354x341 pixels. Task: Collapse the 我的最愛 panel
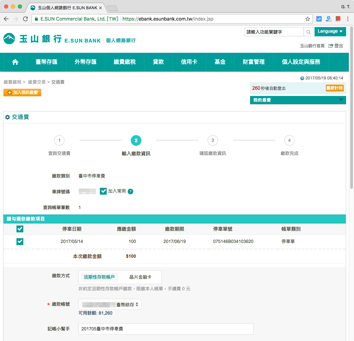click(x=341, y=100)
